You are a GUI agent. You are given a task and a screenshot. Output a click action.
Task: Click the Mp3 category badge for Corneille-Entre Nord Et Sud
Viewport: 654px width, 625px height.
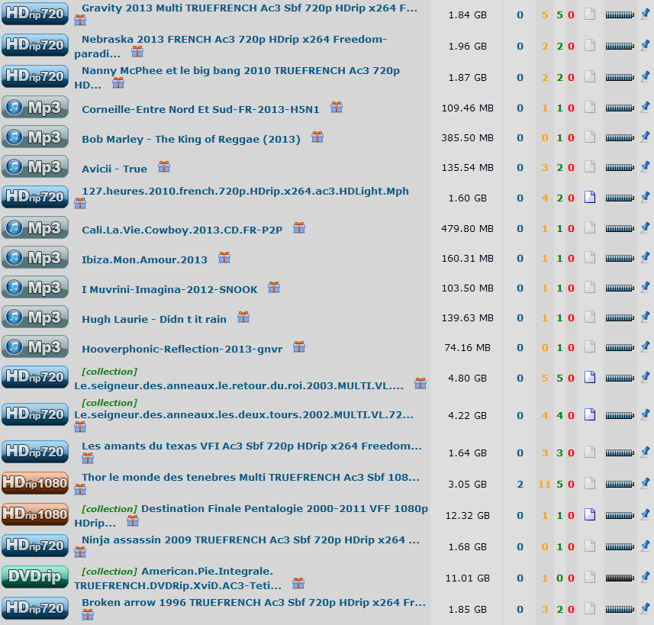tap(34, 108)
